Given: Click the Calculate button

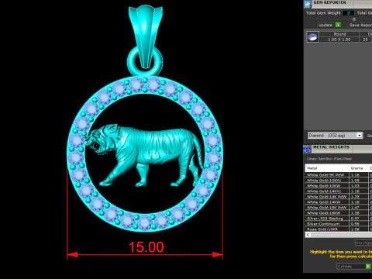Looking at the screenshot, I should tap(353, 266).
